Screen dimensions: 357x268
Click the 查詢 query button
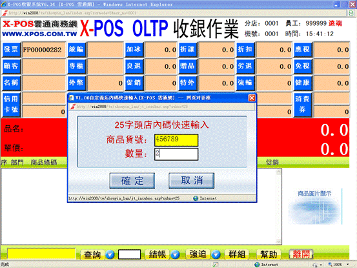[92, 254]
